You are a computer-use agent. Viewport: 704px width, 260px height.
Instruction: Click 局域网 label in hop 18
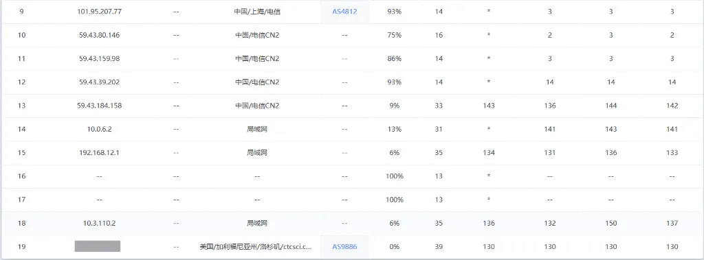tap(257, 223)
